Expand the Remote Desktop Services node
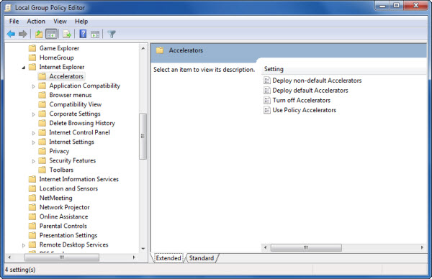Image resolution: width=432 pixels, height=279 pixels. coord(24,245)
